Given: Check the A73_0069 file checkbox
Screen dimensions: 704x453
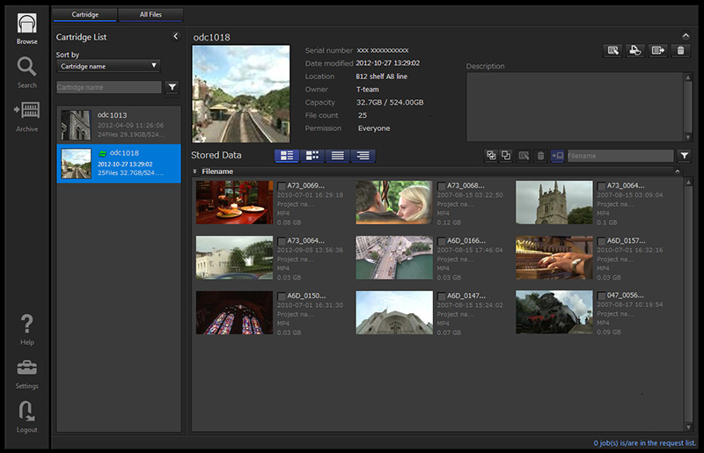Looking at the screenshot, I should (282, 186).
